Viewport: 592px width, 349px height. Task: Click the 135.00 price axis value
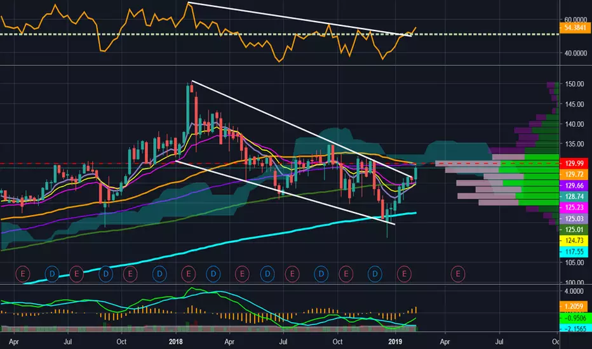point(575,144)
